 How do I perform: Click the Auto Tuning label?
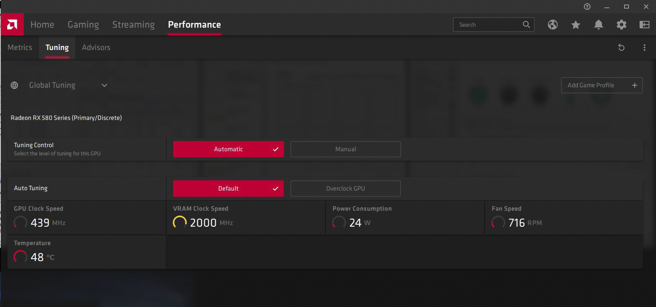point(31,188)
